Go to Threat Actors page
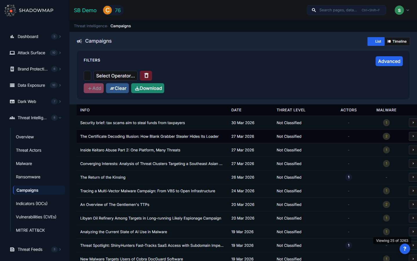This screenshot has height=261, width=417. click(x=29, y=150)
